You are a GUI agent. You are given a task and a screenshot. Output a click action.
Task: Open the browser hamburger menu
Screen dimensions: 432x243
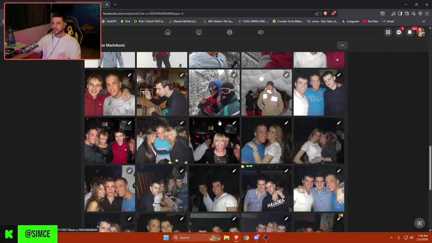(427, 13)
